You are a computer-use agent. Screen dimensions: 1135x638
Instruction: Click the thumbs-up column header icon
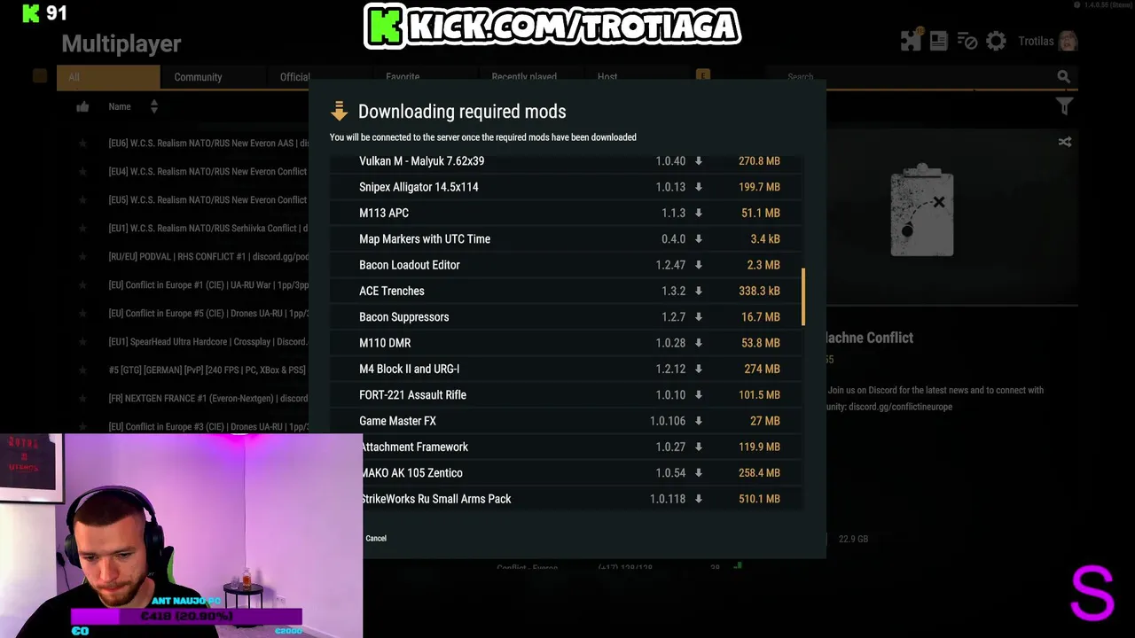pos(82,106)
